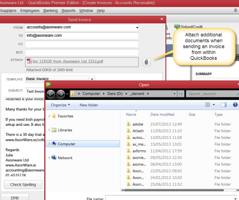Open the TEMPLATE Basic Invoice dropdown
The image size is (239, 200).
pyautogui.click(x=92, y=79)
